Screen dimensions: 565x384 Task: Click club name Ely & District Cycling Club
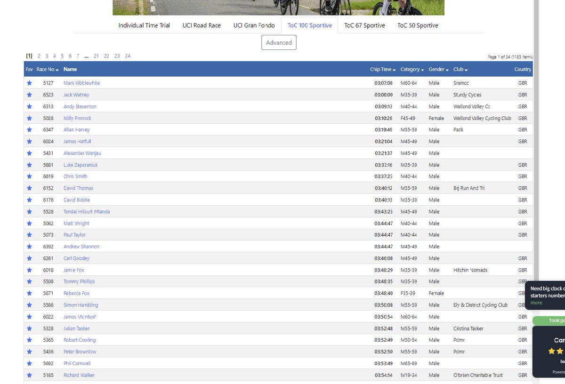click(x=480, y=304)
